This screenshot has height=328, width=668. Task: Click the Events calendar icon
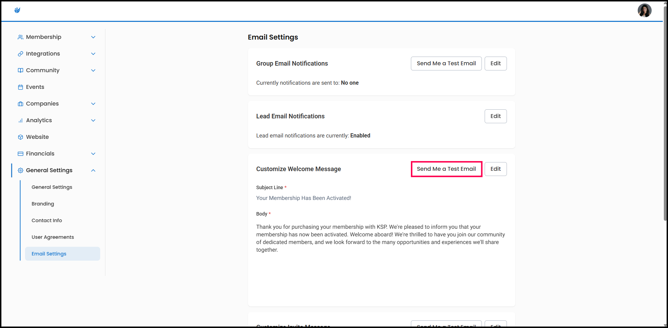(21, 87)
